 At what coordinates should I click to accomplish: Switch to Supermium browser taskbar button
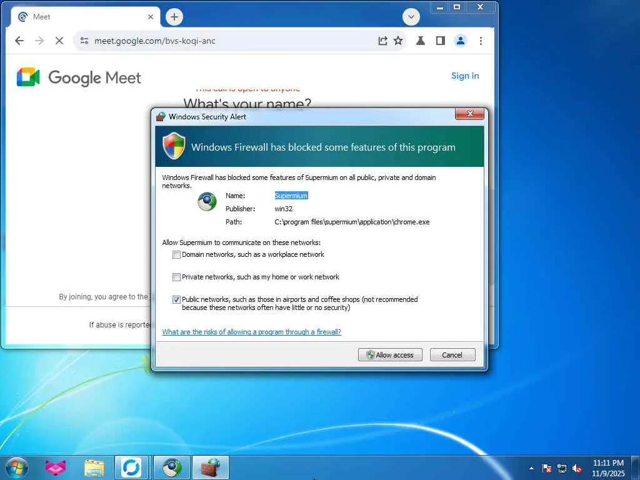172,467
